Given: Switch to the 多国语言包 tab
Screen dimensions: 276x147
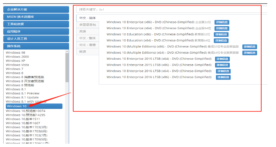Looking at the screenshot, I should 87,25.
